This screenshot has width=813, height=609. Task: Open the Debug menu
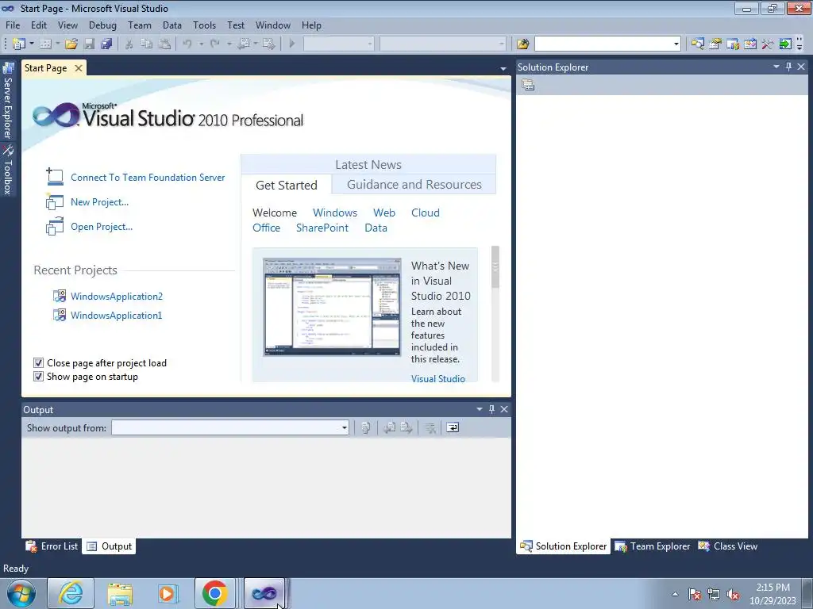pos(102,25)
